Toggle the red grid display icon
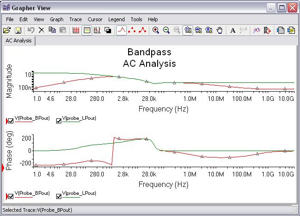Viewport: 300px width, 216px height. click(76, 30)
